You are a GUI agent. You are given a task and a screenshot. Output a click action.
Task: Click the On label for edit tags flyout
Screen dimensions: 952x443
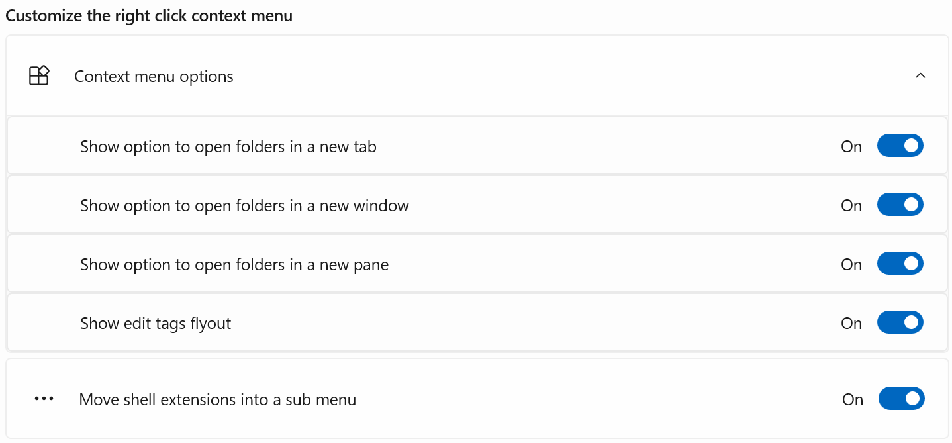pos(851,322)
